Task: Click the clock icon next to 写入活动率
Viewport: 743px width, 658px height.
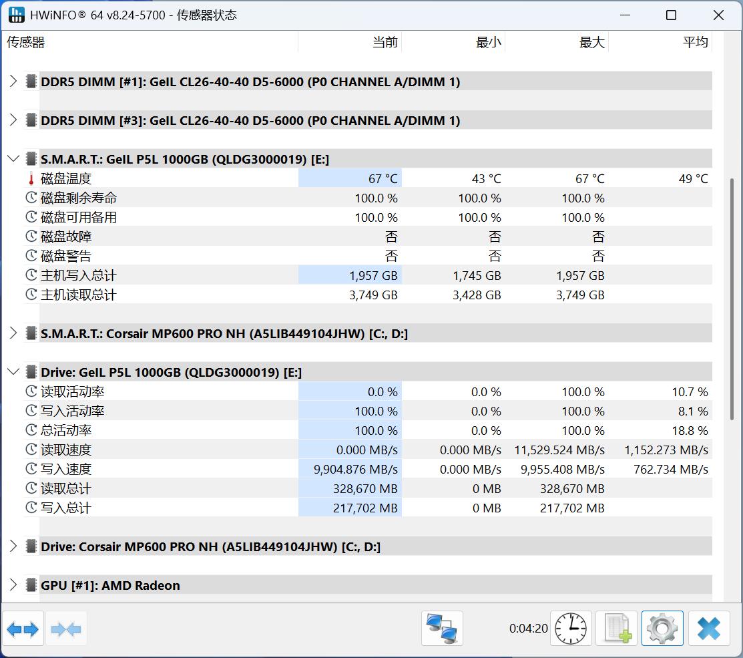Action: (x=31, y=411)
